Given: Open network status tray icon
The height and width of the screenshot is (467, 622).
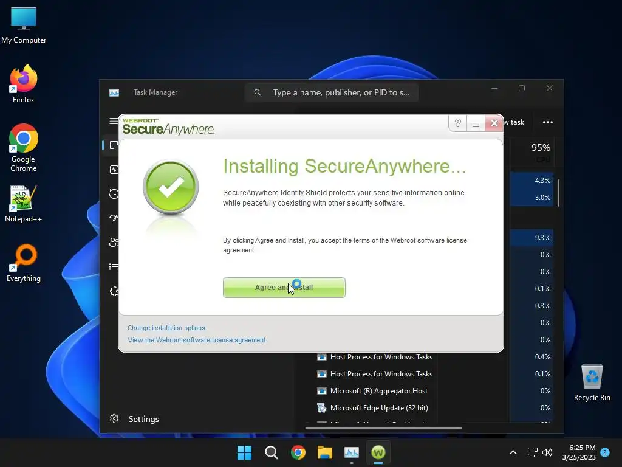Looking at the screenshot, I should point(532,452).
